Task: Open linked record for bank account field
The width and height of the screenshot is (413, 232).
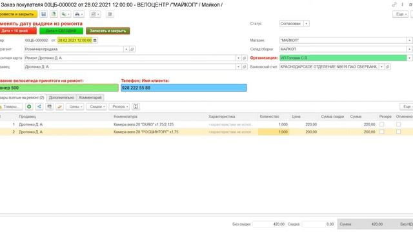Action: click(x=387, y=67)
